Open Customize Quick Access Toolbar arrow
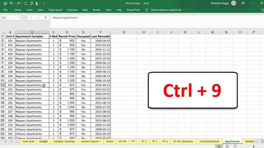Screen dimensions: 264x148 click(44, 3)
